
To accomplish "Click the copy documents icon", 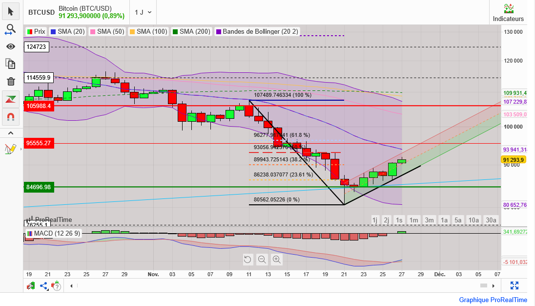I will [11, 64].
